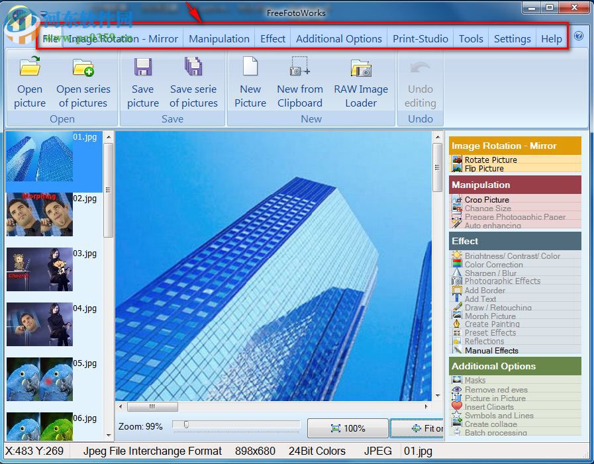Open the Additional Options ribbon tab
Image resolution: width=594 pixels, height=464 pixels.
point(339,39)
